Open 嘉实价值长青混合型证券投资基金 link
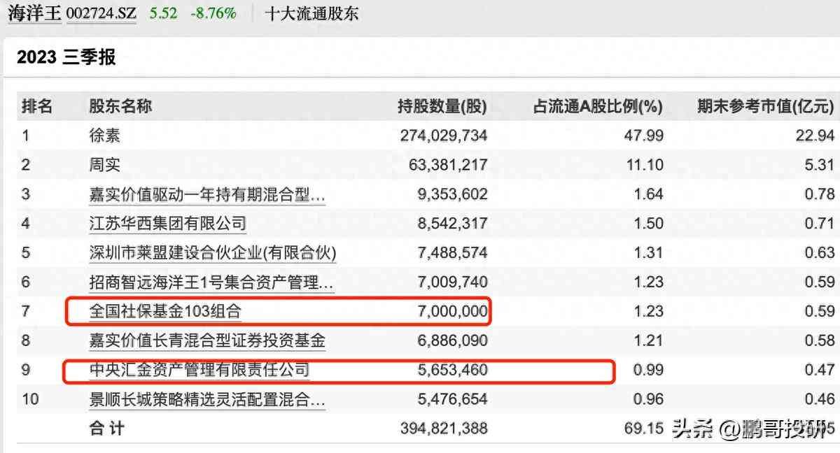Screen dimensions: 840x453 click(x=207, y=340)
